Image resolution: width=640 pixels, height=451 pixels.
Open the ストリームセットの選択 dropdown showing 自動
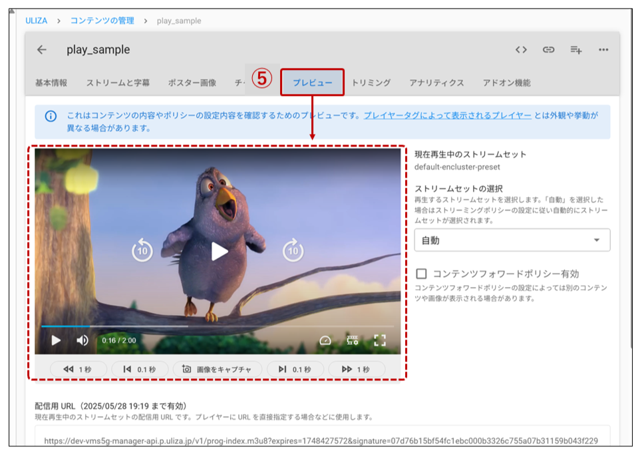coord(512,240)
